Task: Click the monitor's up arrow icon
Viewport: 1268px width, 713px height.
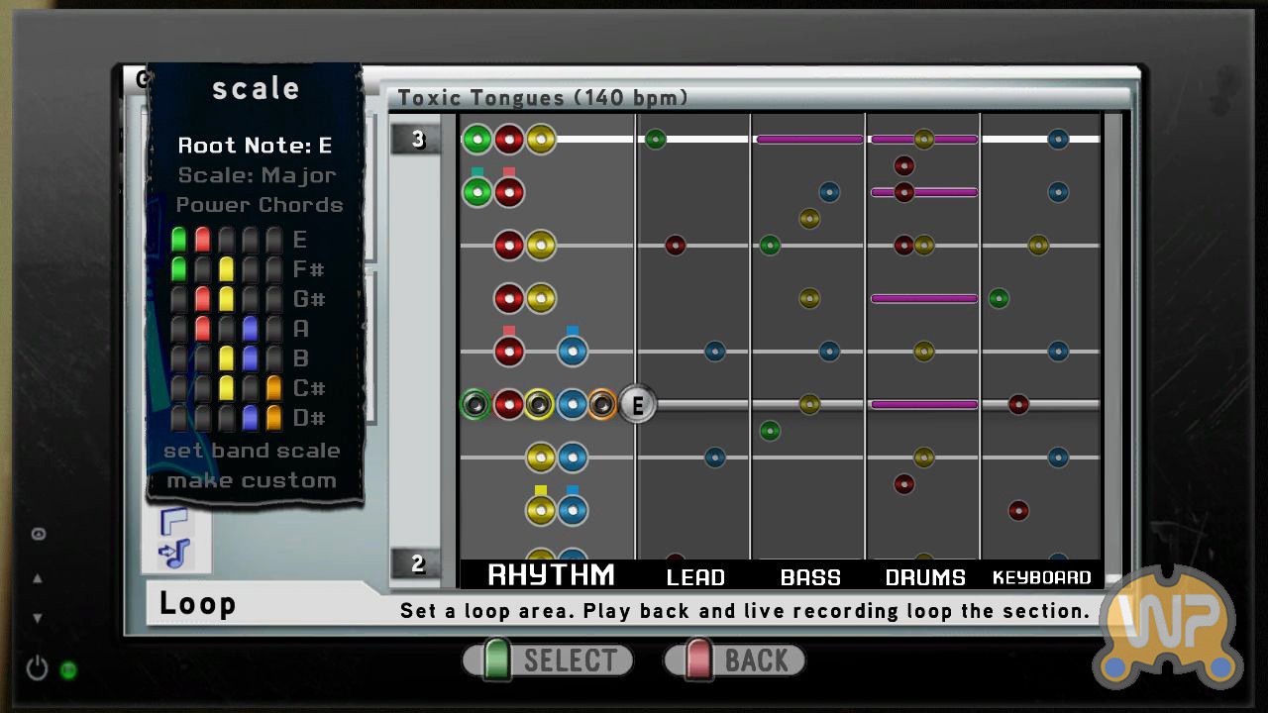Action: pos(38,578)
